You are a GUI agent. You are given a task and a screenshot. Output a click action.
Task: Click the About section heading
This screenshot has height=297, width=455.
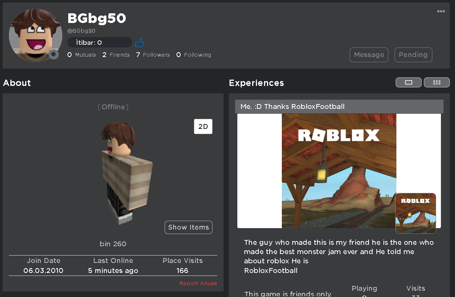pos(17,83)
